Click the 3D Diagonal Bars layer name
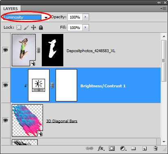Screen dimensions: 168x154 click(62, 121)
